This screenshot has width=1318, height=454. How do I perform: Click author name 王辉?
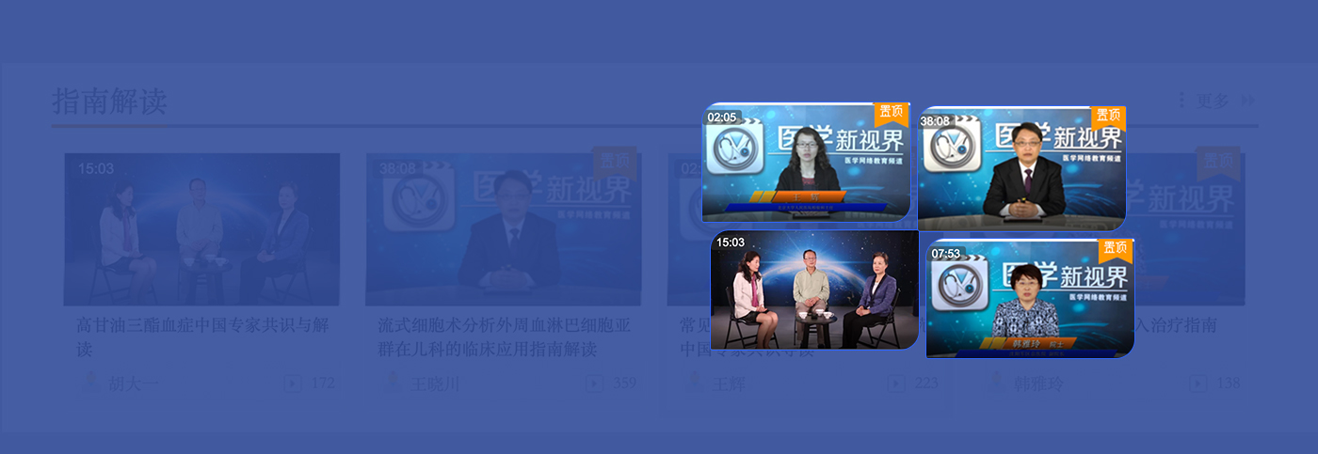[728, 384]
